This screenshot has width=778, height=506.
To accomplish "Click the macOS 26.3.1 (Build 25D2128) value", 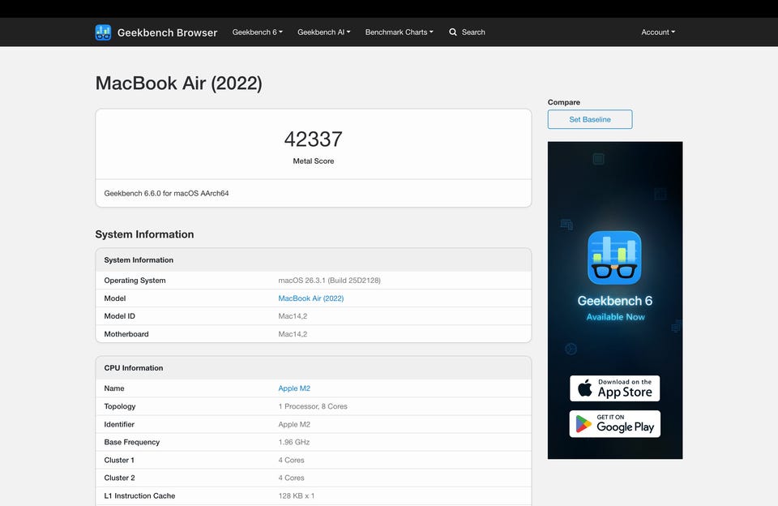I will [x=330, y=280].
